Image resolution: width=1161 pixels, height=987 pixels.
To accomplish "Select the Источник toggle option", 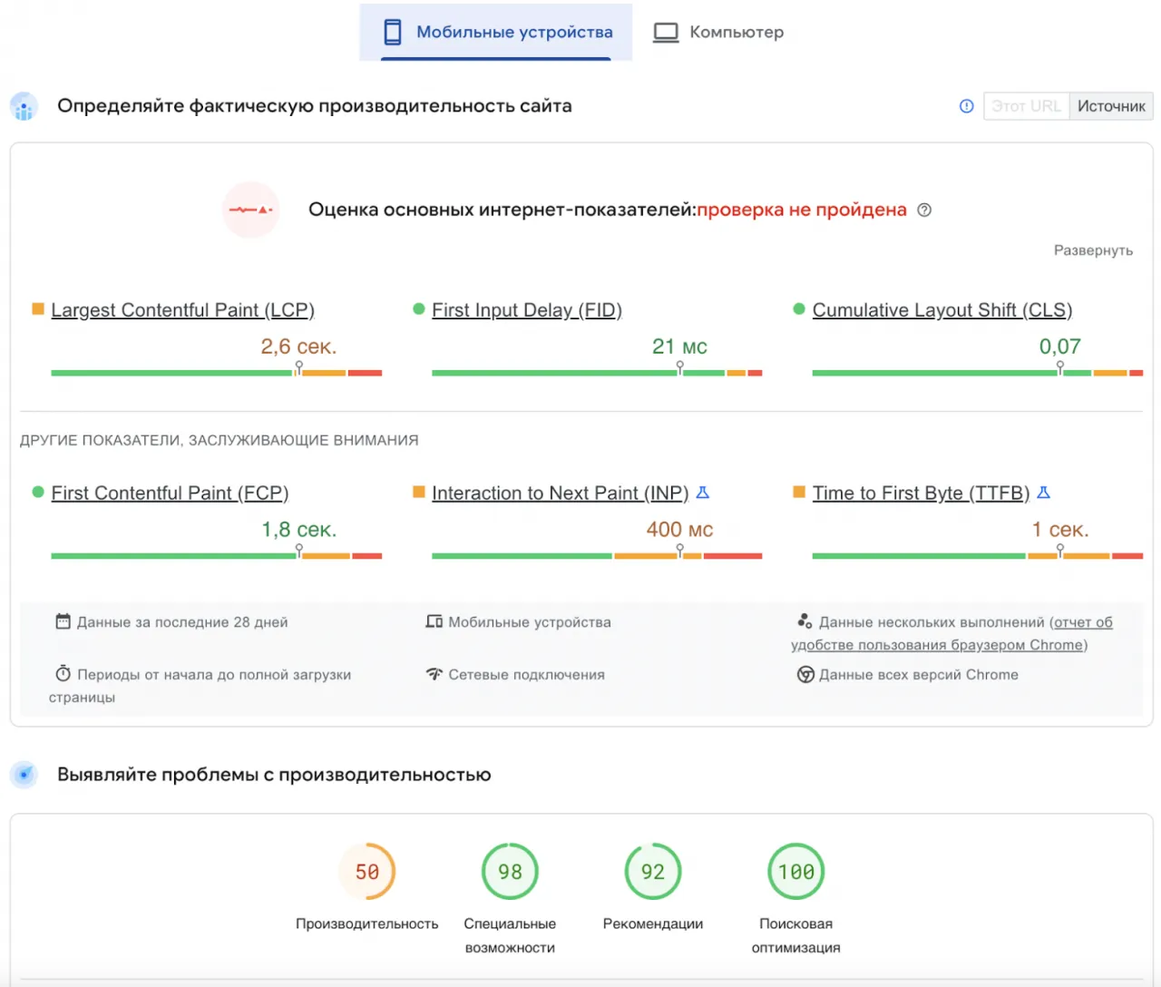I will [x=1111, y=106].
